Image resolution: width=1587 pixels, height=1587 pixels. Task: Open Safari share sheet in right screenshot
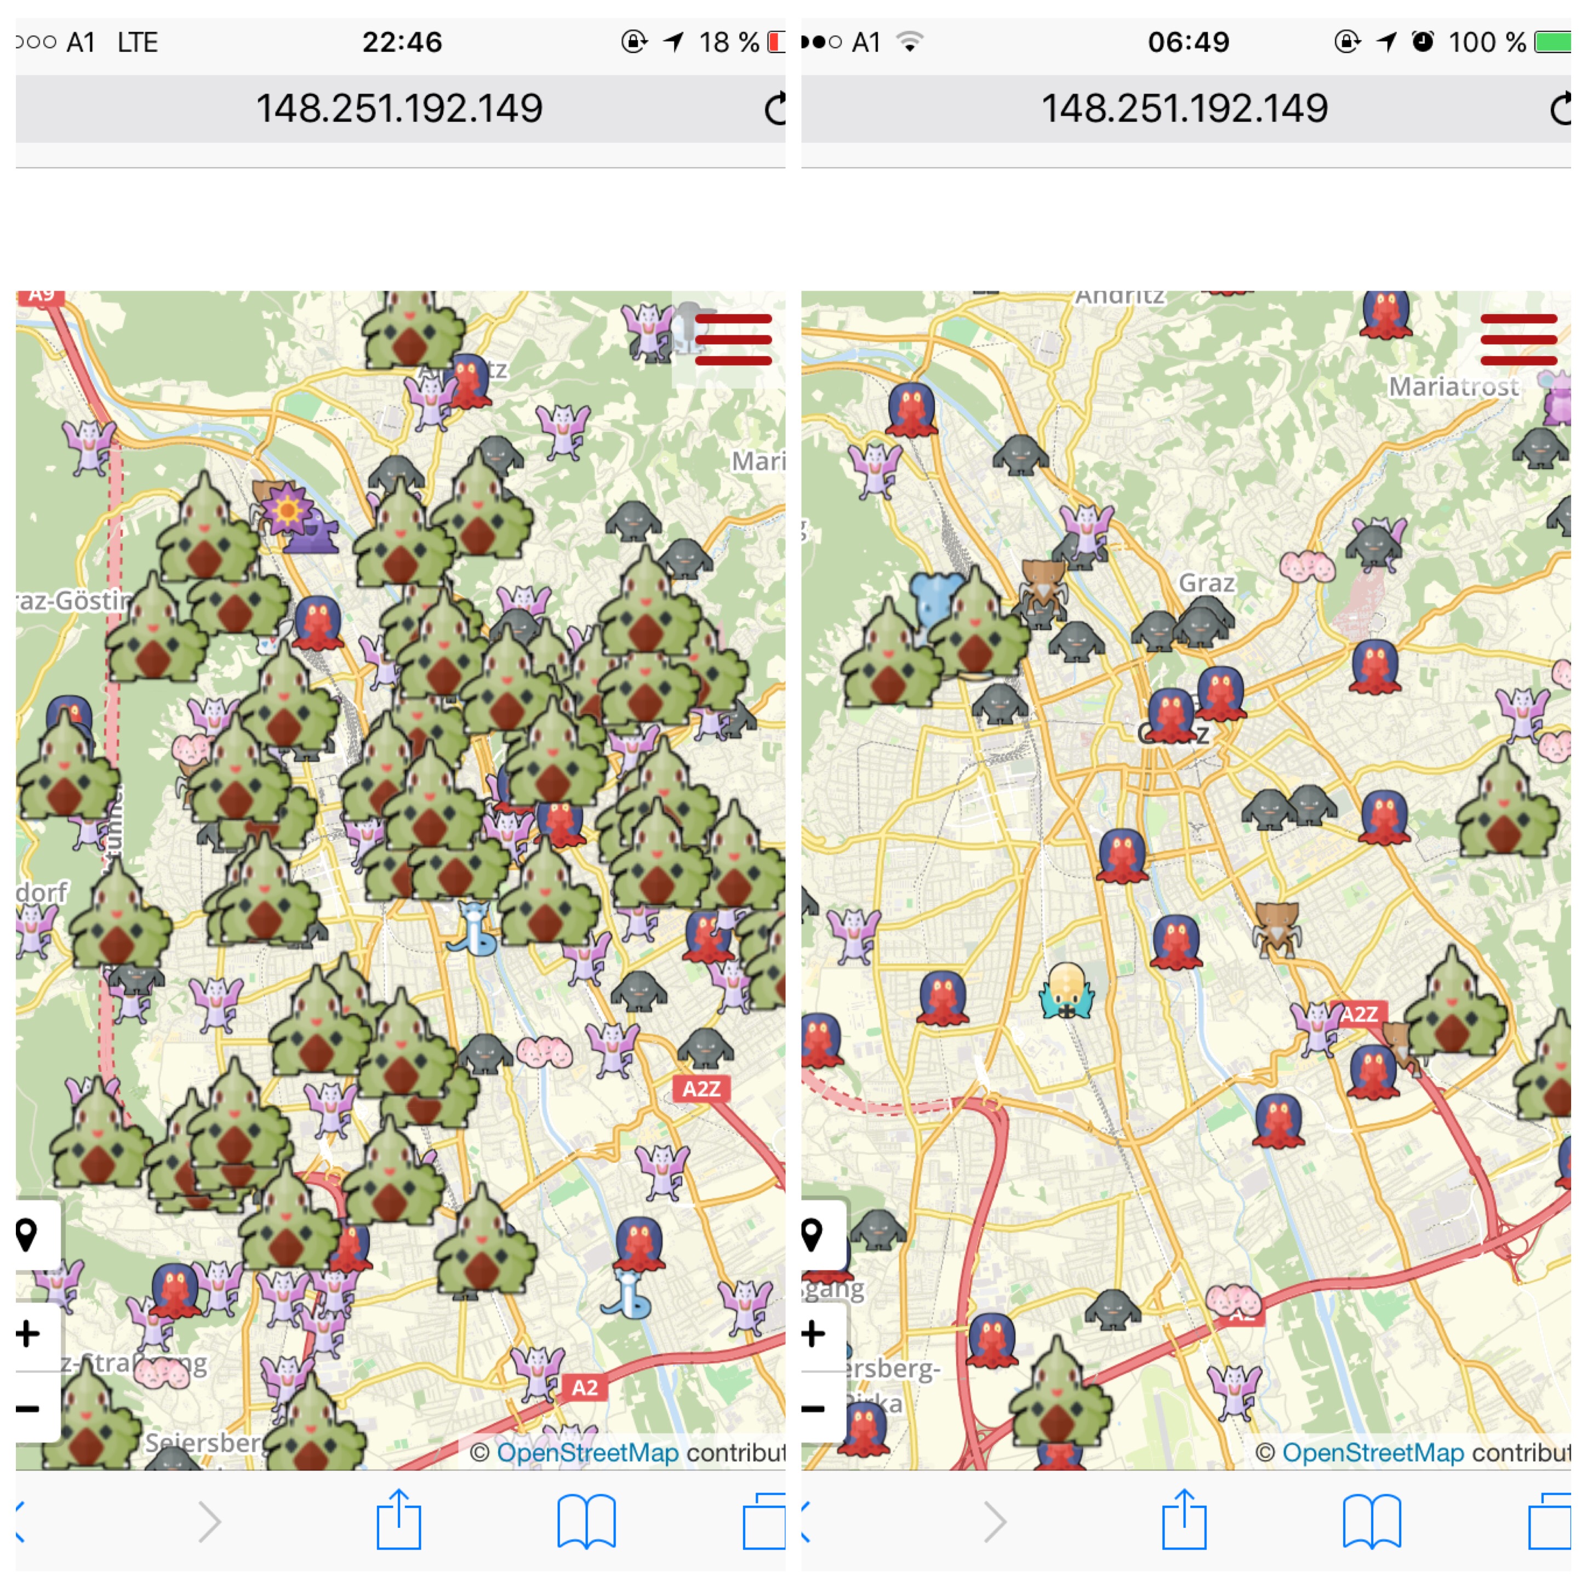tap(1185, 1519)
